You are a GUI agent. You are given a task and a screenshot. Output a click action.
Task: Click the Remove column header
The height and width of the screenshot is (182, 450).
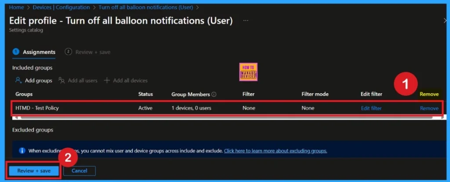click(429, 94)
